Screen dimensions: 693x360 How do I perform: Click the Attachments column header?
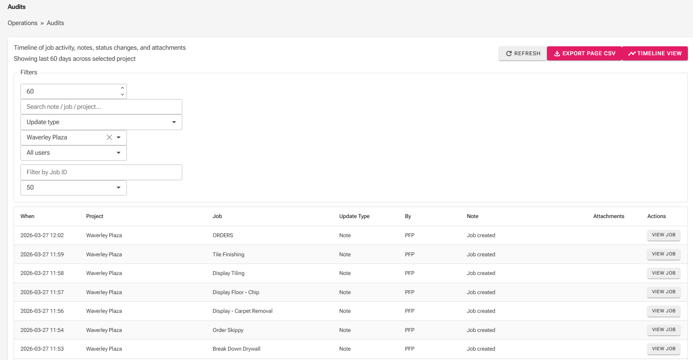(x=609, y=216)
